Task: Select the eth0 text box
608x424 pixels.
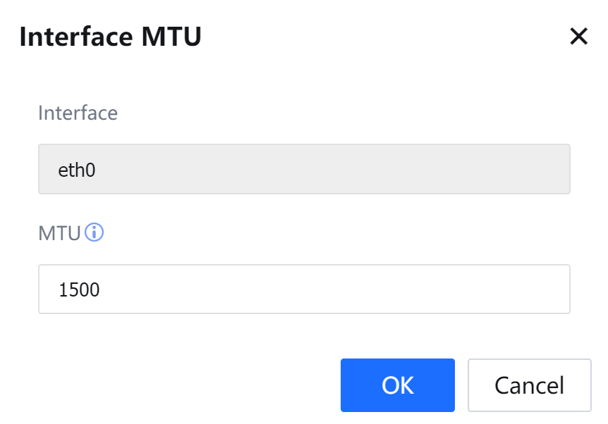Action: [x=304, y=169]
